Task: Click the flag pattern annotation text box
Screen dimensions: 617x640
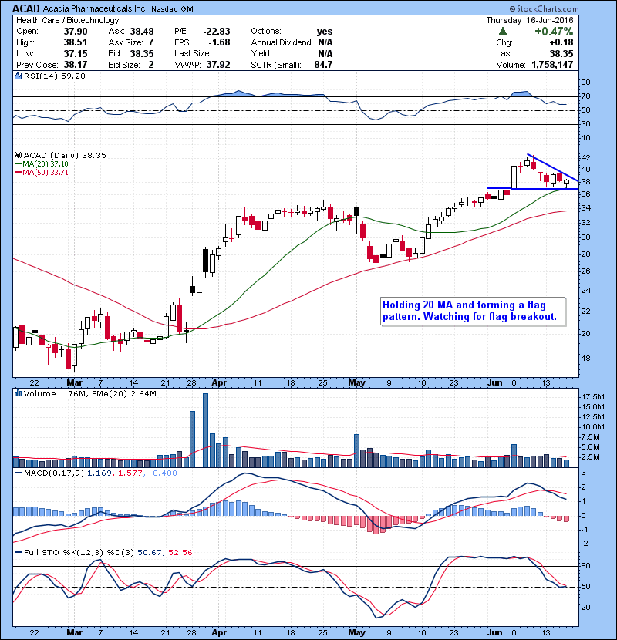Action: 473,311
